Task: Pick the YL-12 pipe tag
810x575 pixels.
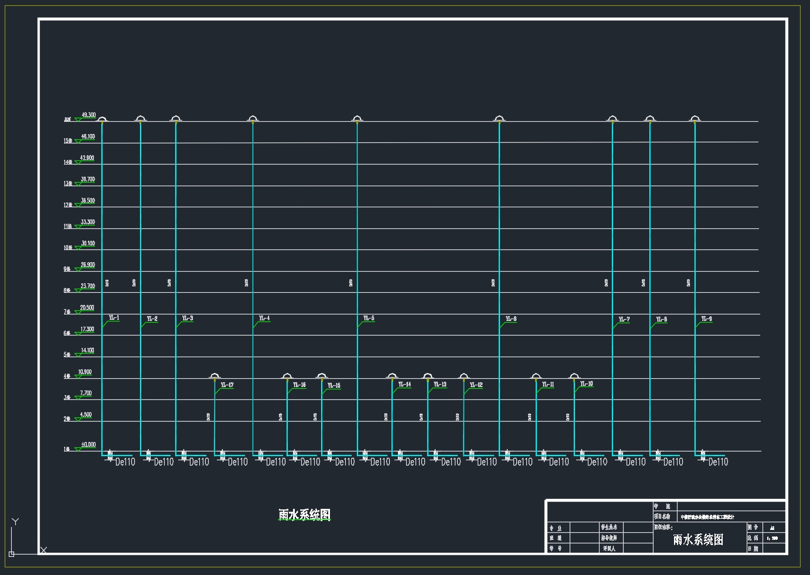Action: (476, 385)
